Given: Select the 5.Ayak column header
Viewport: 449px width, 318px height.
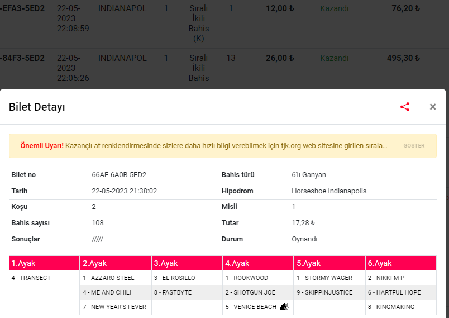Looking at the screenshot, I should [x=329, y=263].
